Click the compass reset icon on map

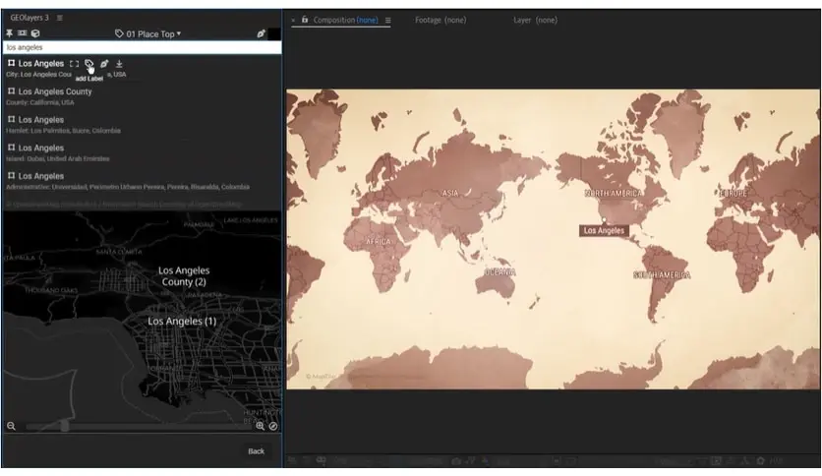point(273,426)
